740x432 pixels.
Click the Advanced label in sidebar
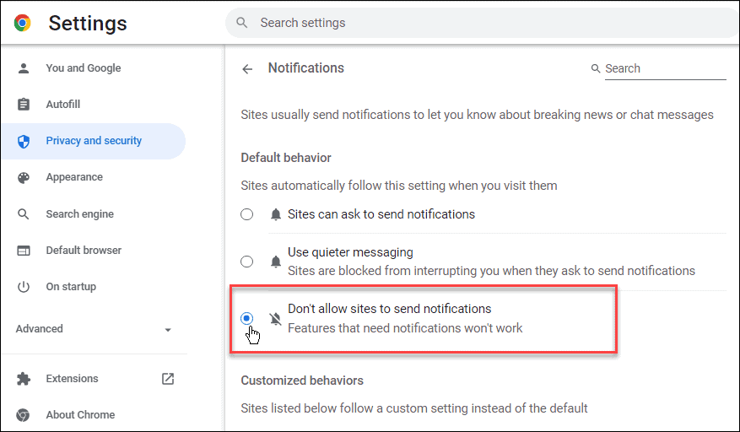click(39, 328)
